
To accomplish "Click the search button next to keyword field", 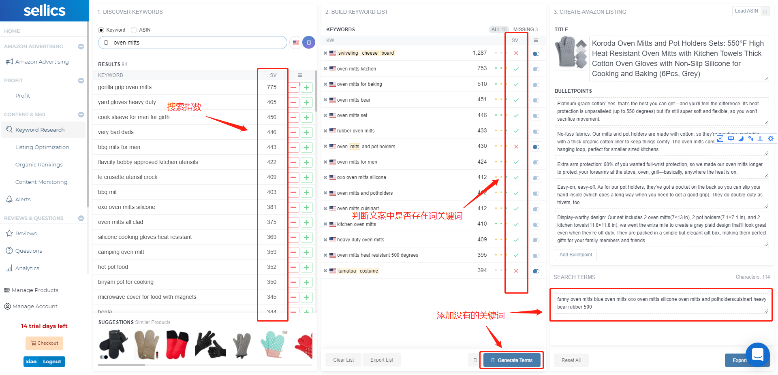I will click(309, 42).
